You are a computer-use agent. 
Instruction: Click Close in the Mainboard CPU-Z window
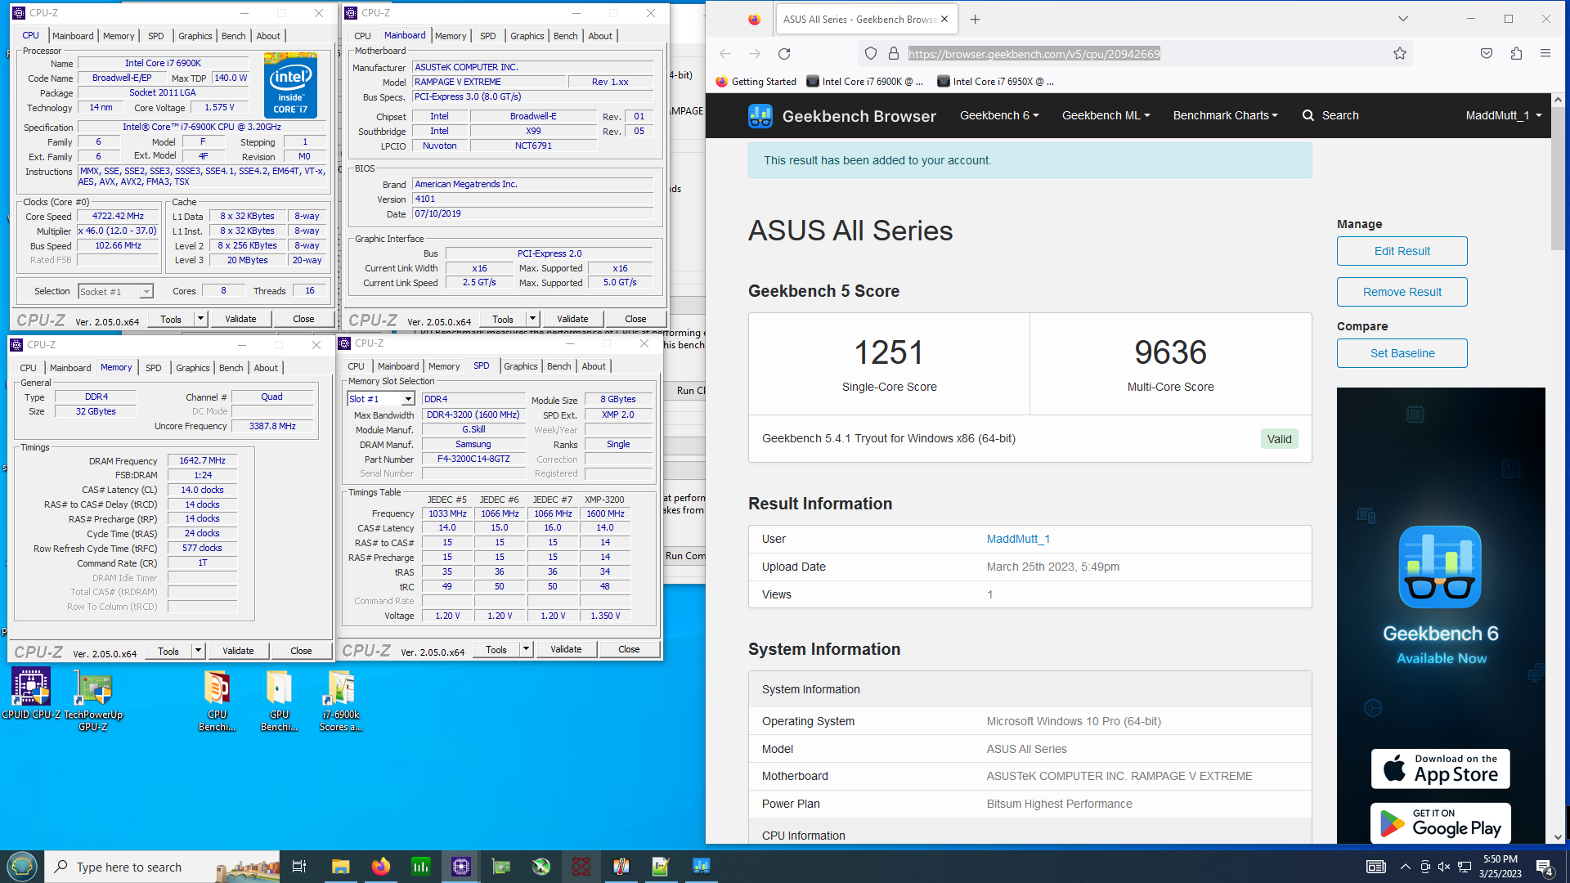(x=635, y=319)
